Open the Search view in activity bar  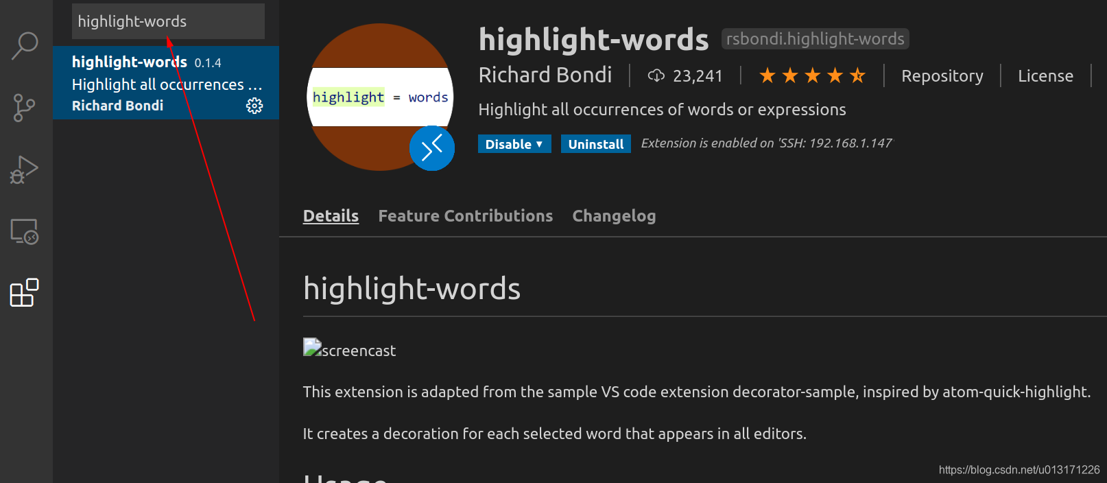click(x=25, y=45)
